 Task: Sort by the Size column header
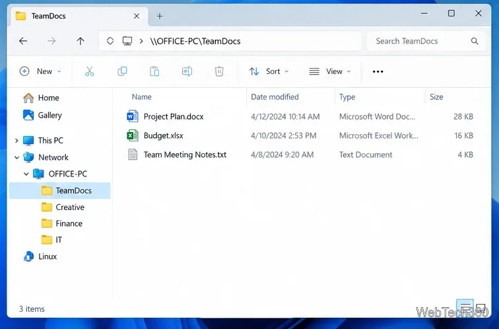[x=436, y=97]
